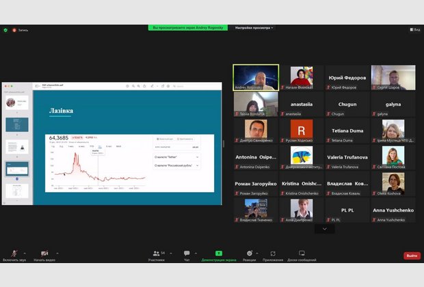424x287 pixels.
Task: Expand arrow next to Реакции
Action: pyautogui.click(x=257, y=254)
